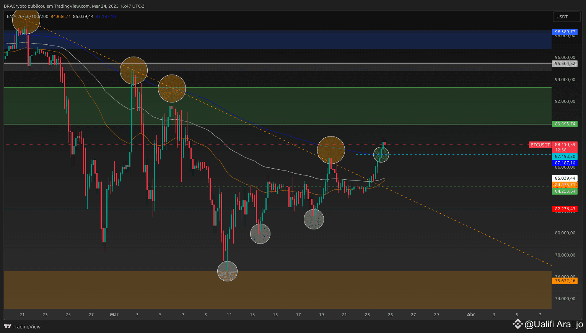The width and height of the screenshot is (586, 333).
Task: Select the Abr label on the time axis
Action: [x=471, y=315]
